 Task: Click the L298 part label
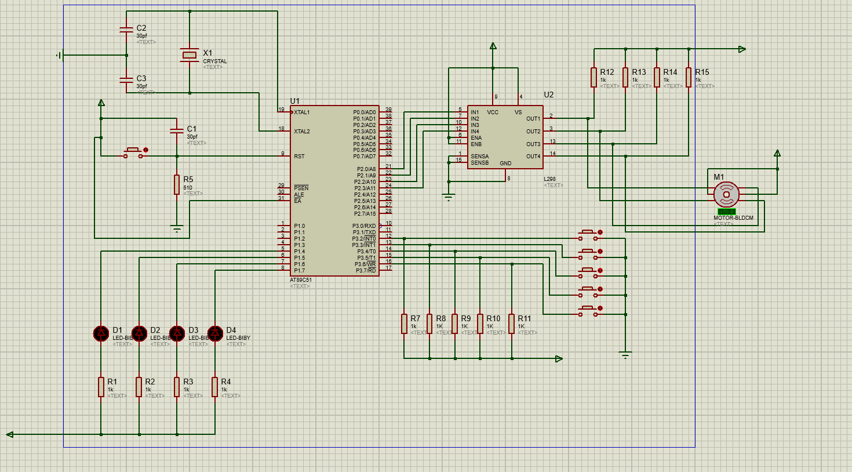[549, 179]
